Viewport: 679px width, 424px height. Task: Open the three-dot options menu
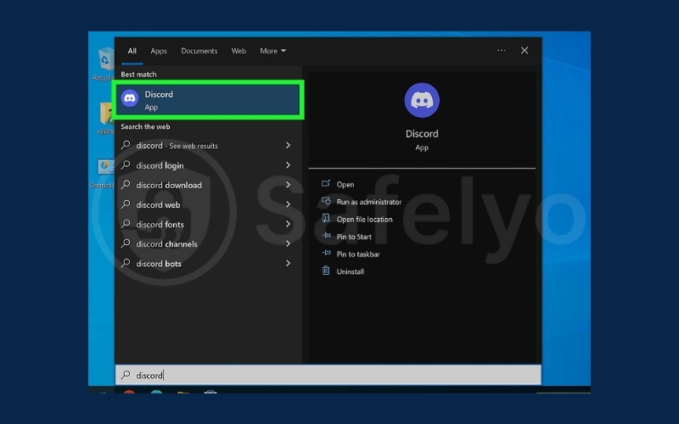point(502,51)
